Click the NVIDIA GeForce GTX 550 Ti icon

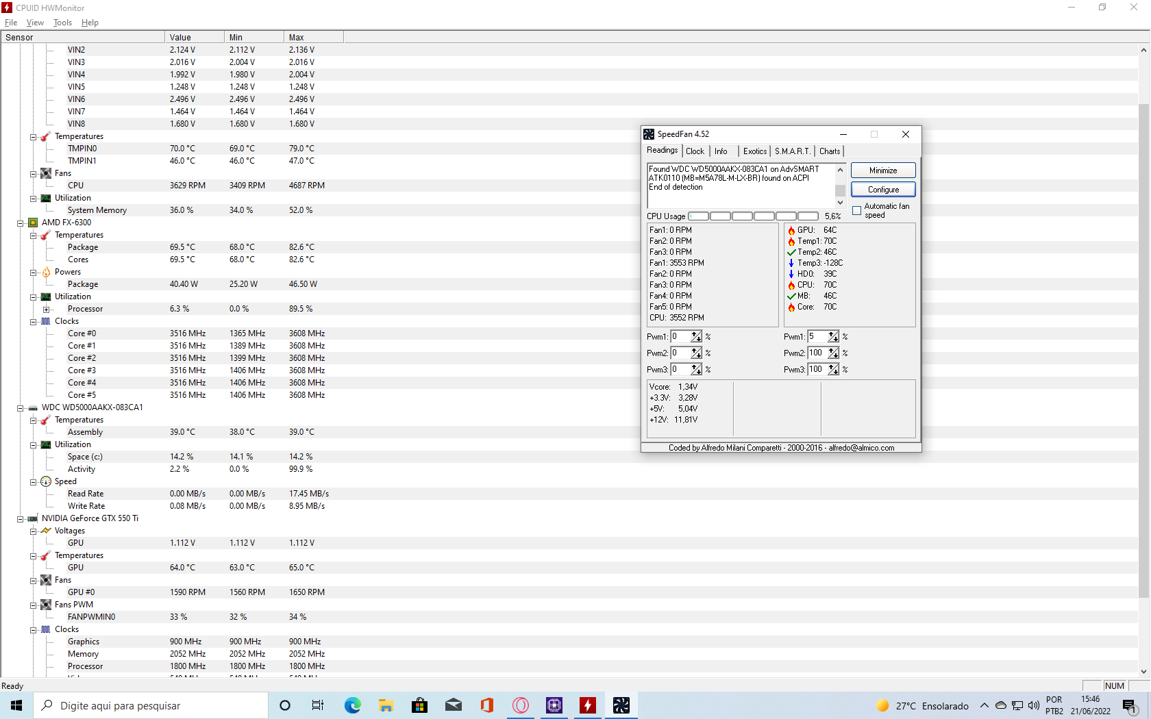[33, 518]
